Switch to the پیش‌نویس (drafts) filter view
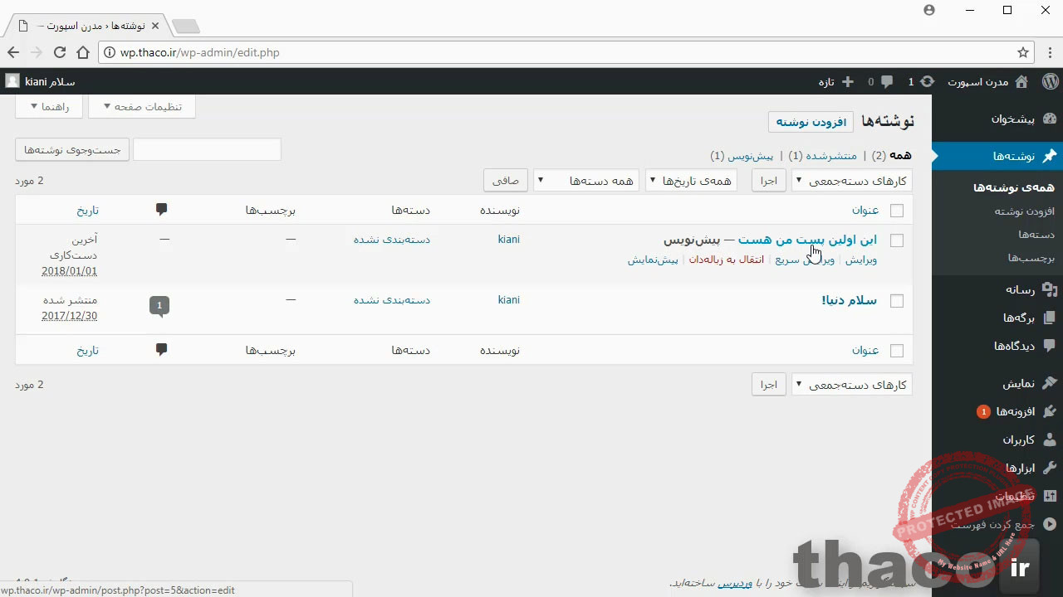Image resolution: width=1063 pixels, height=597 pixels. coord(750,156)
